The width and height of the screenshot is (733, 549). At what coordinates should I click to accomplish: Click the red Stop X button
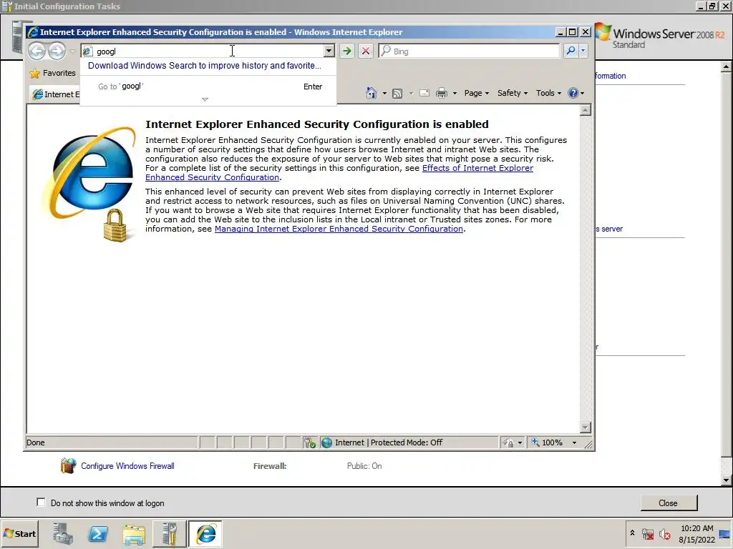click(x=366, y=51)
